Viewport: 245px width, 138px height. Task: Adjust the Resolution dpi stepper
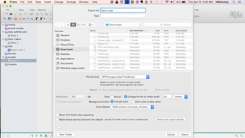pos(85,97)
